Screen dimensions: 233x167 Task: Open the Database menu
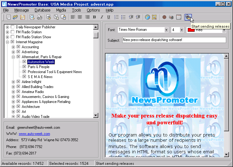[42, 10]
